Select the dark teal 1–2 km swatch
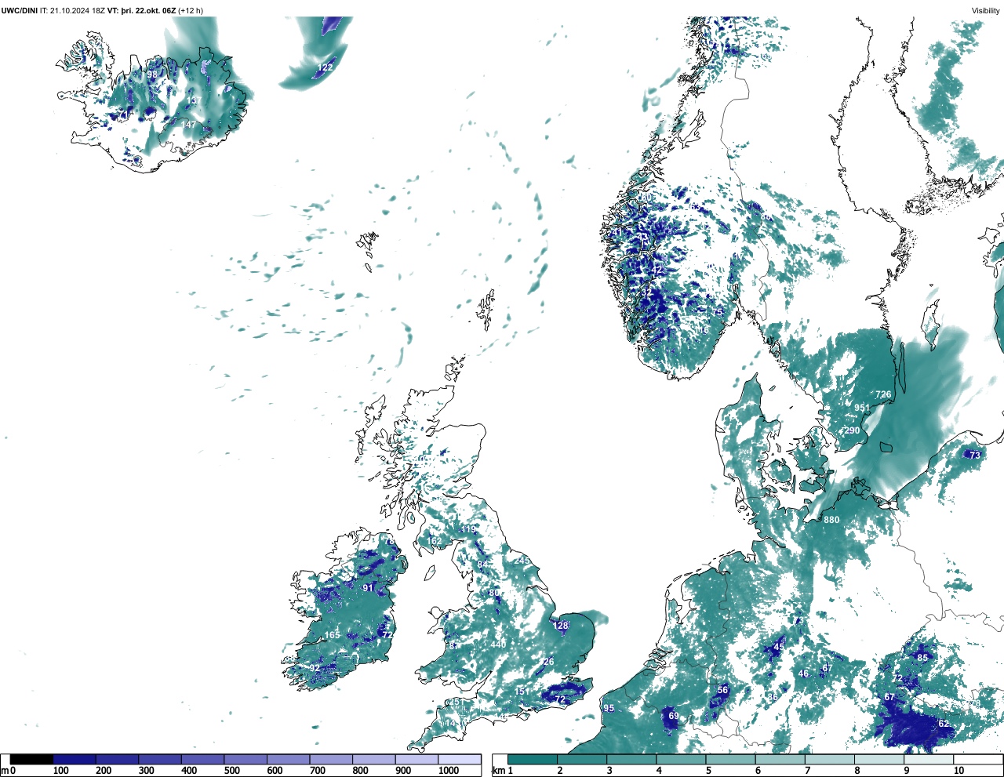Screen dimensions: 1004x777 point(533,760)
